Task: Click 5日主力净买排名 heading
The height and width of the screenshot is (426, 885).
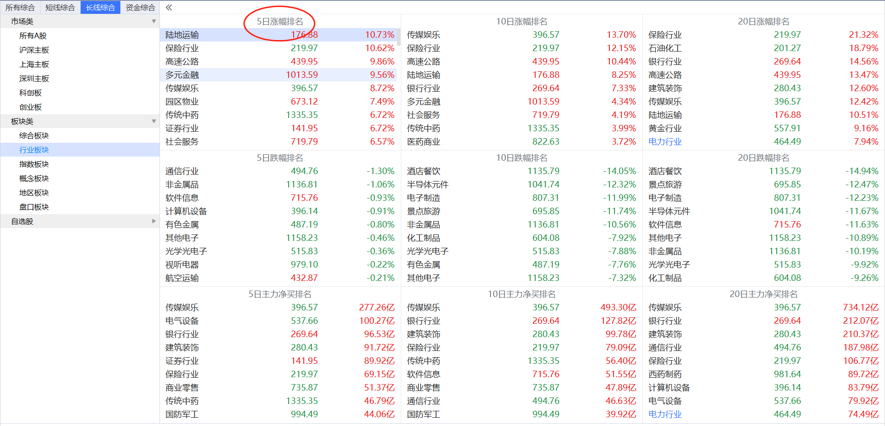Action: tap(280, 294)
